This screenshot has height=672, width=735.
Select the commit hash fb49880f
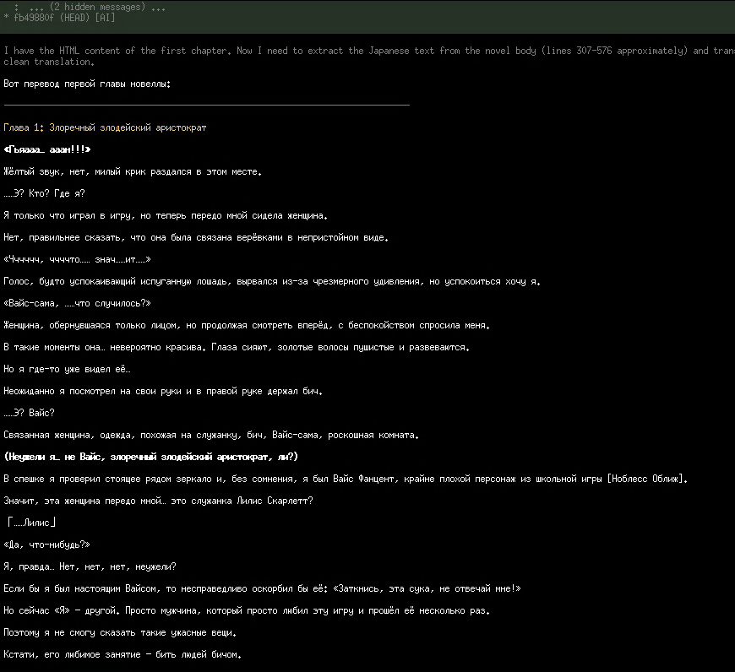(34, 18)
